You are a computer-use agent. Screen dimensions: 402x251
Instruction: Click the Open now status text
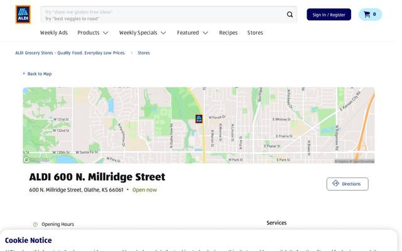coord(144,190)
